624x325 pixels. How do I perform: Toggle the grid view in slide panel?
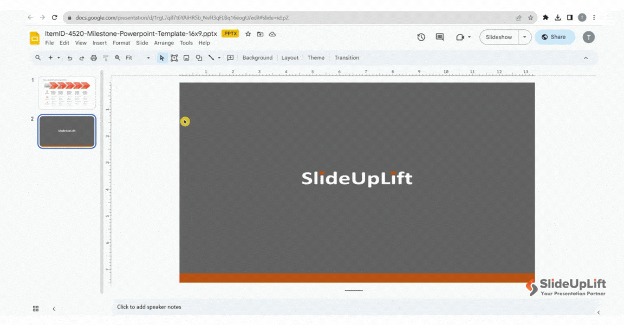(35, 308)
